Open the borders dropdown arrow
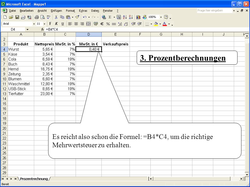Viewport: 250px width, 187px height. coord(151,24)
